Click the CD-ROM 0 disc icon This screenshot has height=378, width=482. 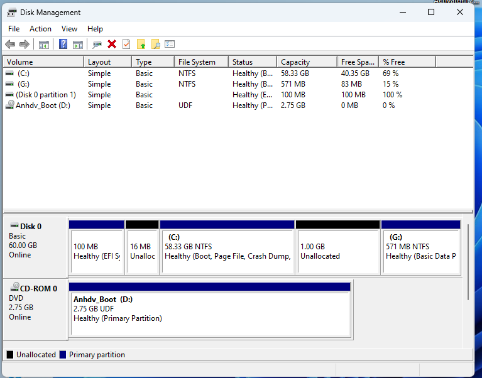pyautogui.click(x=14, y=287)
